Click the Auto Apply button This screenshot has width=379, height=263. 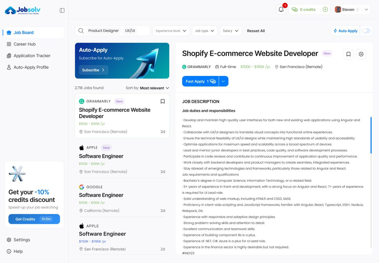[x=346, y=31]
